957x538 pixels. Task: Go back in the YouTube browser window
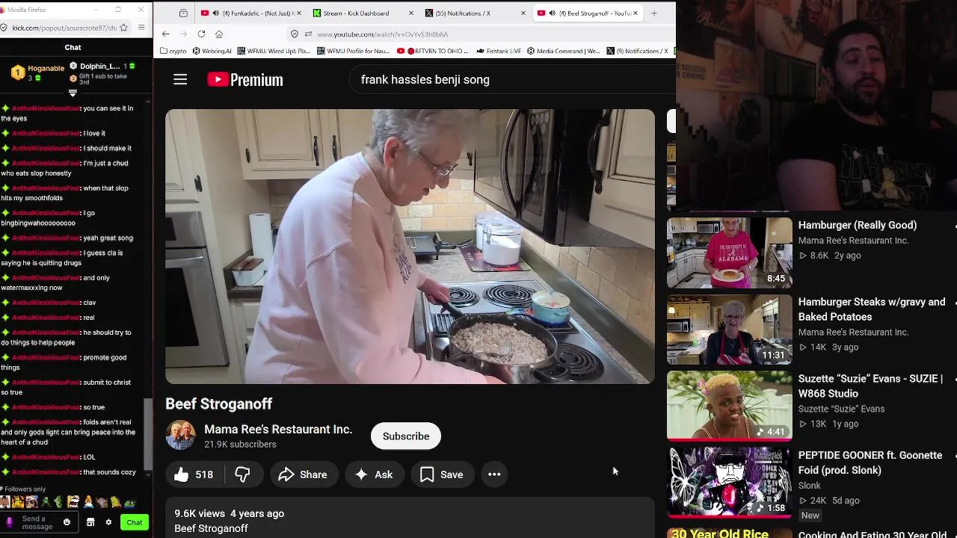point(165,34)
